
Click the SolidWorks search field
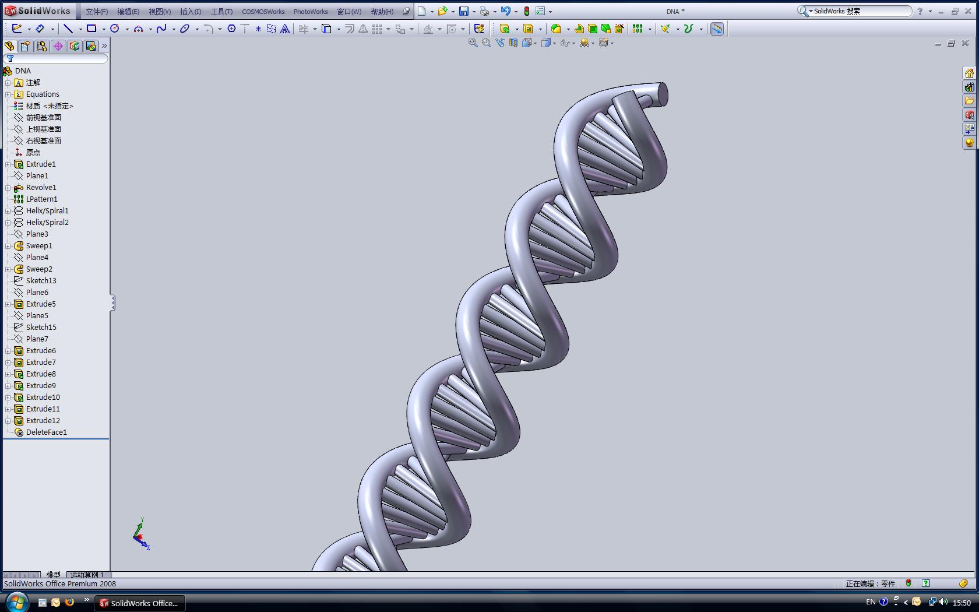[x=854, y=10]
